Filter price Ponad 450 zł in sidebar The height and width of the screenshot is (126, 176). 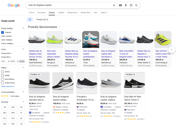tap(6, 57)
